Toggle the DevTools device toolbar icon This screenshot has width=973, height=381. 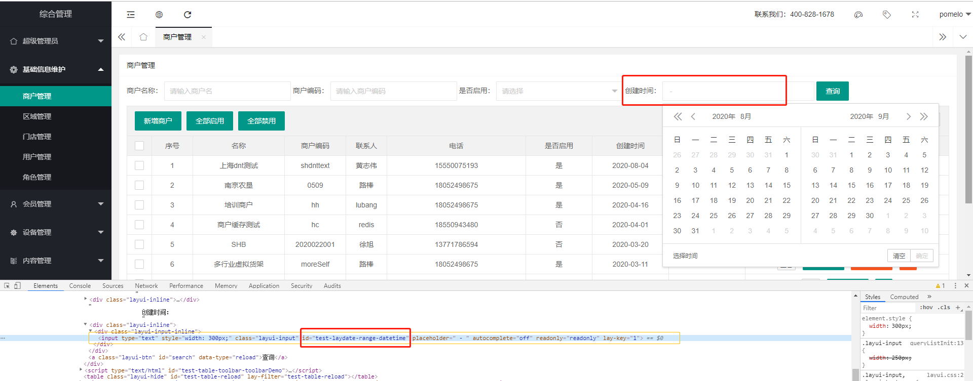click(x=17, y=286)
